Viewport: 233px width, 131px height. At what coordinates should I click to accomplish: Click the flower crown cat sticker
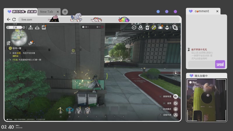coord(96,20)
